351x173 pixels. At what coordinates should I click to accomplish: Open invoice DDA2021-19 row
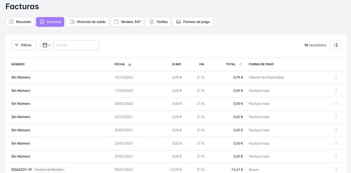21,170
